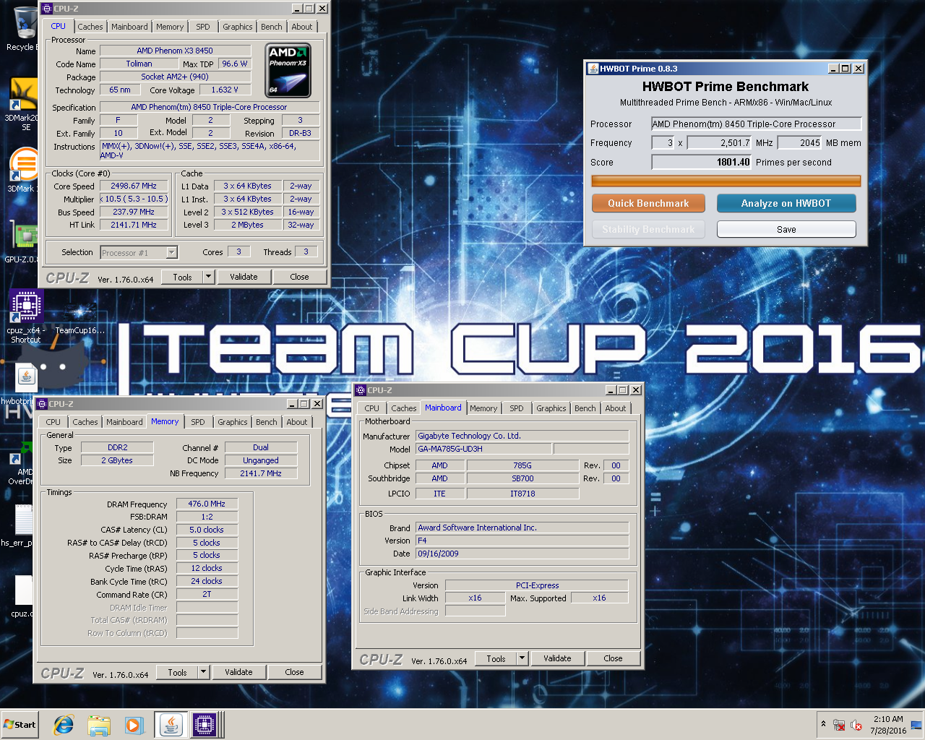Open Graphics tab in Mainboard CPU-Z window
Viewport: 925px width, 740px height.
(551, 408)
